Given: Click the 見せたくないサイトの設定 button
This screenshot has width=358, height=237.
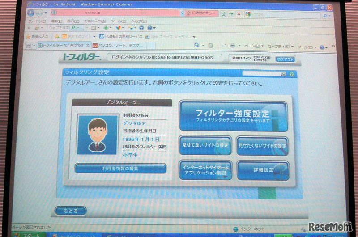Looking at the screenshot, I should (x=262, y=145).
